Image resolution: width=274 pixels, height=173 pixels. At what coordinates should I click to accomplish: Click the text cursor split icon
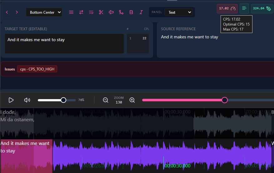coord(111,12)
